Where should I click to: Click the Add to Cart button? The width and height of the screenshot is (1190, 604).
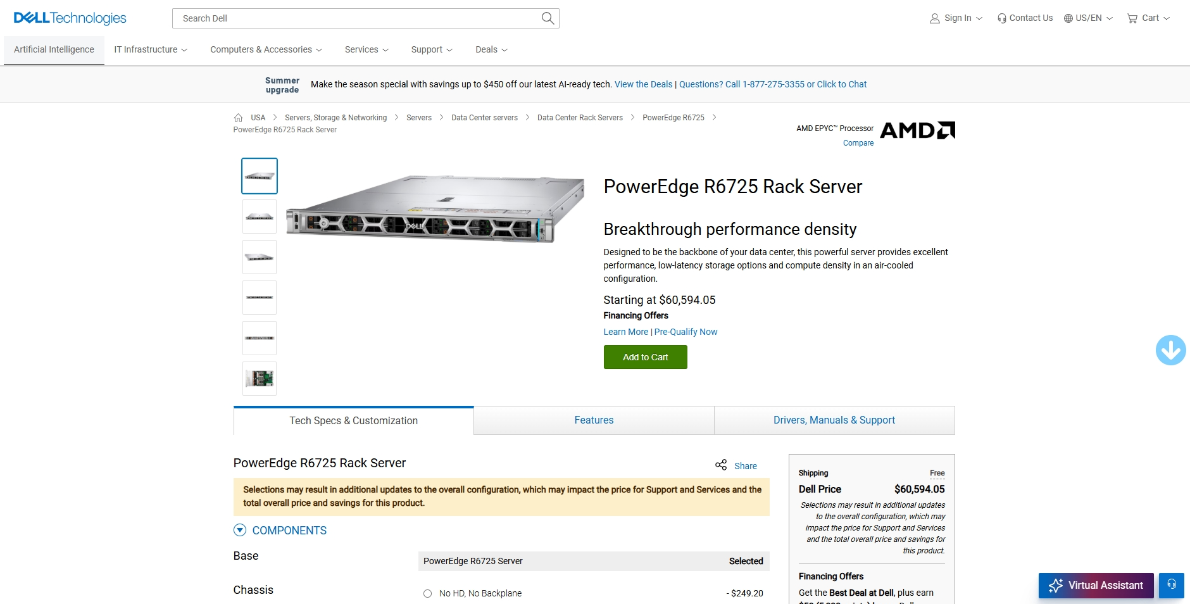tap(645, 357)
